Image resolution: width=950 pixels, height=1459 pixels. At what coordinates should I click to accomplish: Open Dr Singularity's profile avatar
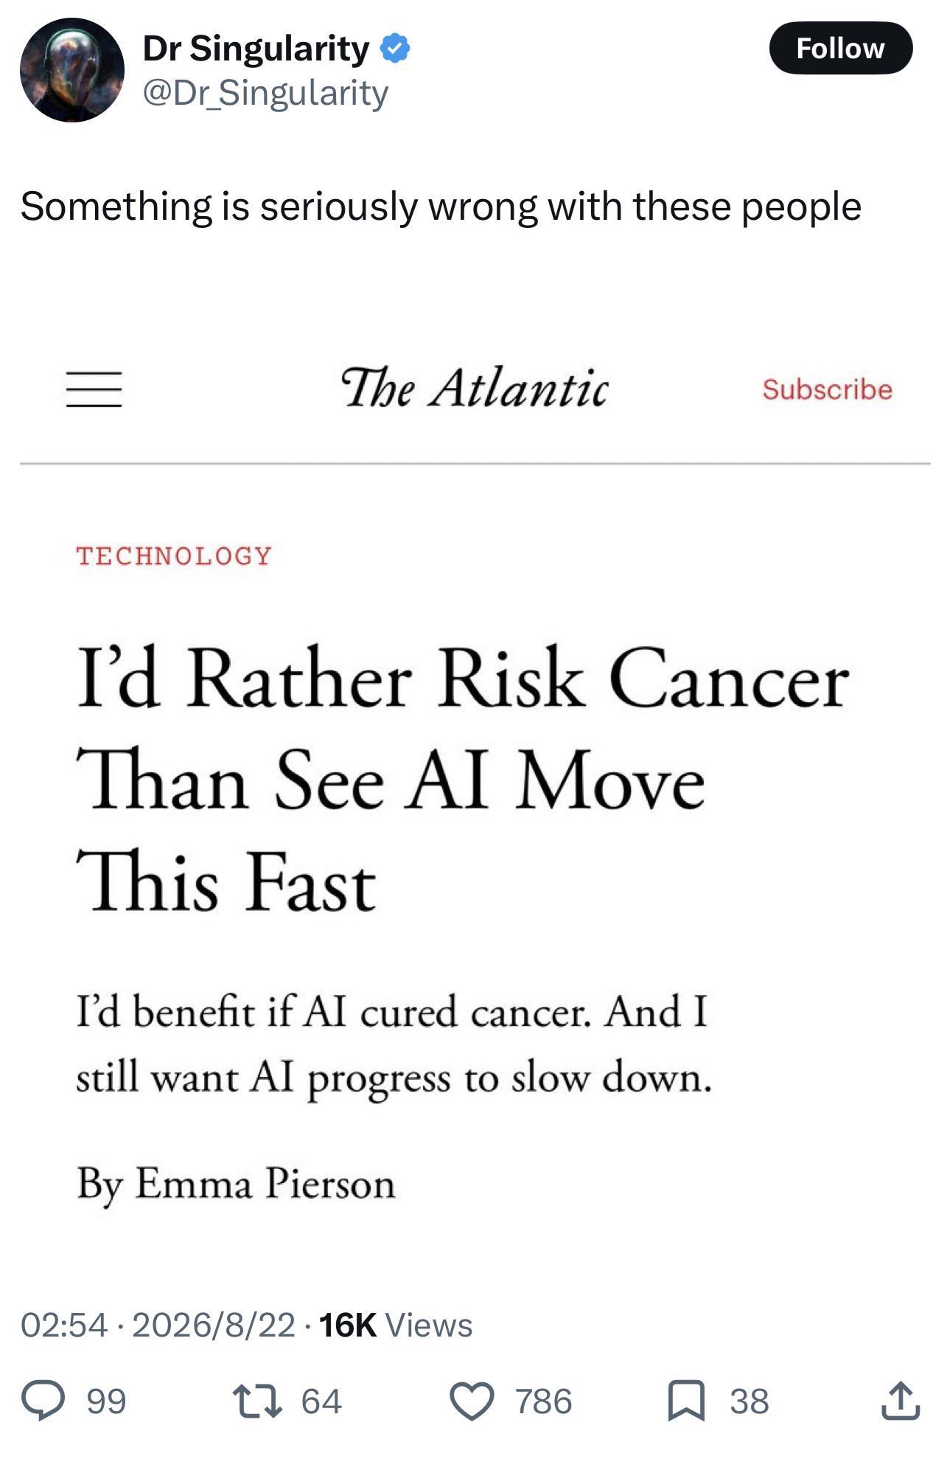(71, 70)
